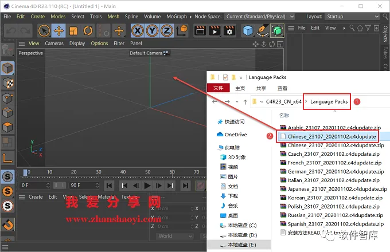Select 本地磁盘 (C:) in navigation pane
390x252 pixels.
[x=238, y=226]
